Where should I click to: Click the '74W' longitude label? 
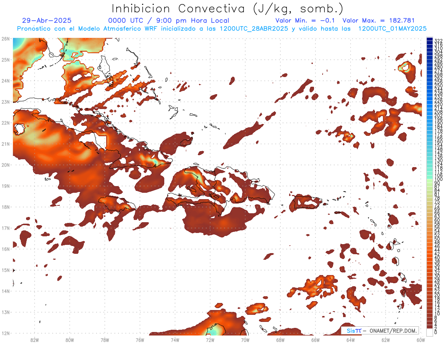tap(175, 340)
